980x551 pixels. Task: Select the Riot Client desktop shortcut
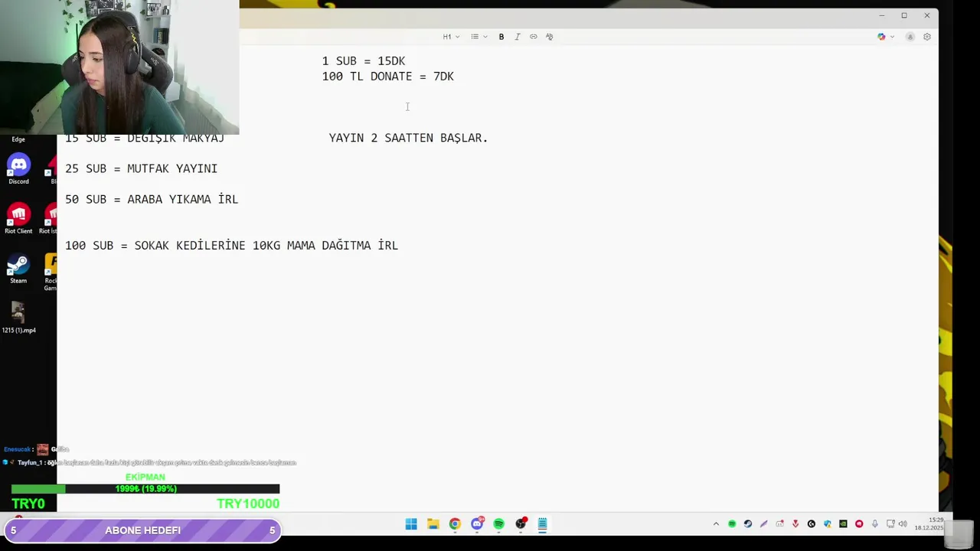coord(18,219)
